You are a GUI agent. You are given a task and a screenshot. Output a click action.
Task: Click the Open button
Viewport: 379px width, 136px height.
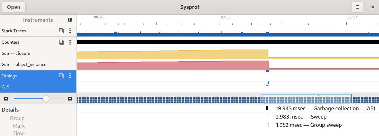pyautogui.click(x=14, y=7)
